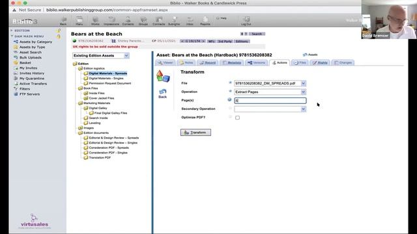Open the Subrights toolbar icon
The image size is (417, 234).
click(174, 21)
